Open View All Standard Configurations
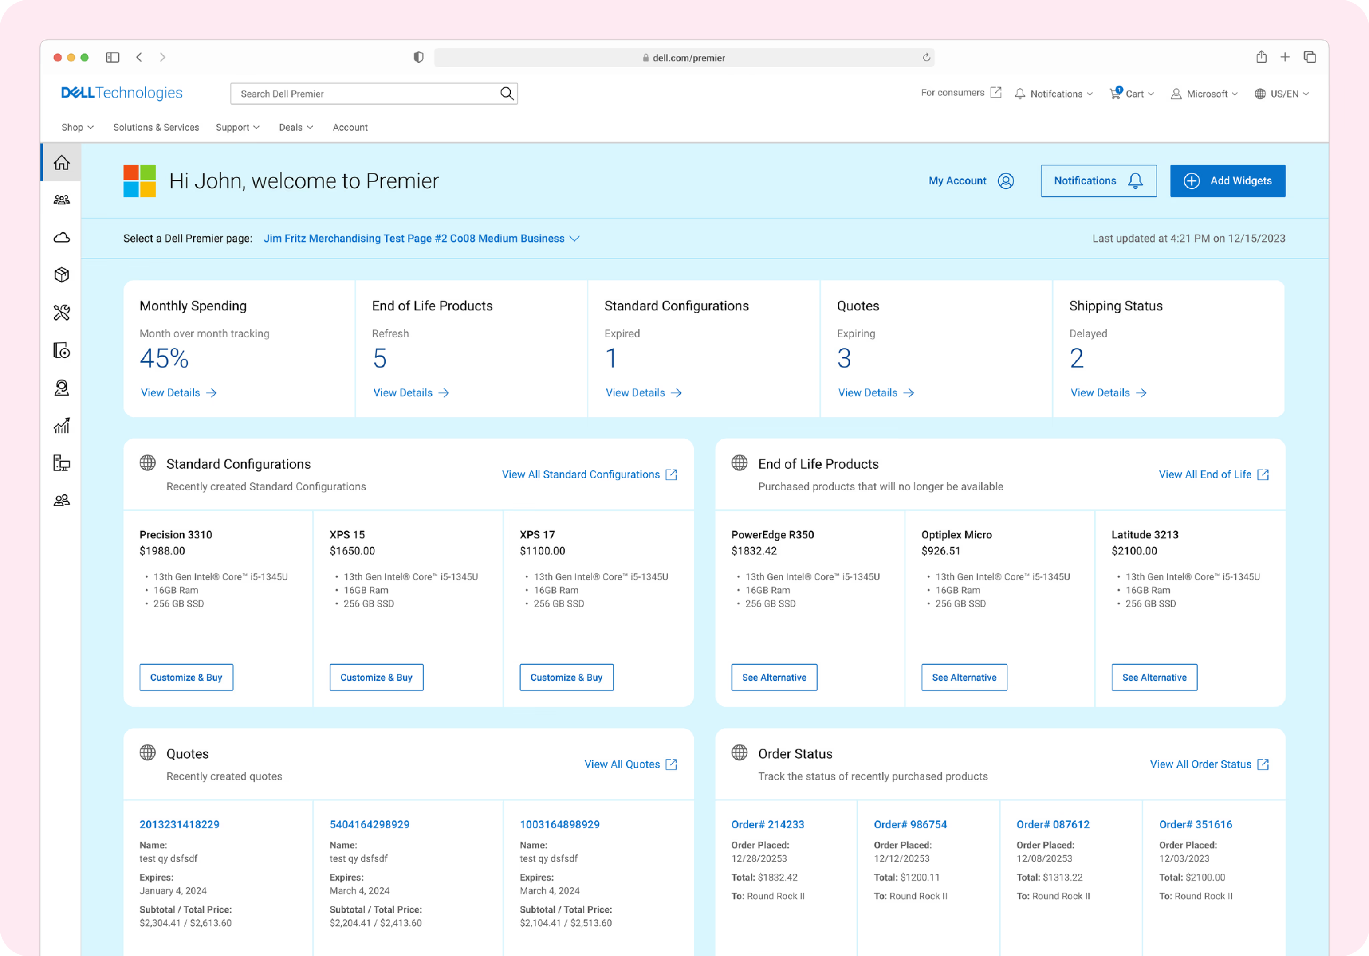This screenshot has width=1369, height=956. (x=590, y=474)
